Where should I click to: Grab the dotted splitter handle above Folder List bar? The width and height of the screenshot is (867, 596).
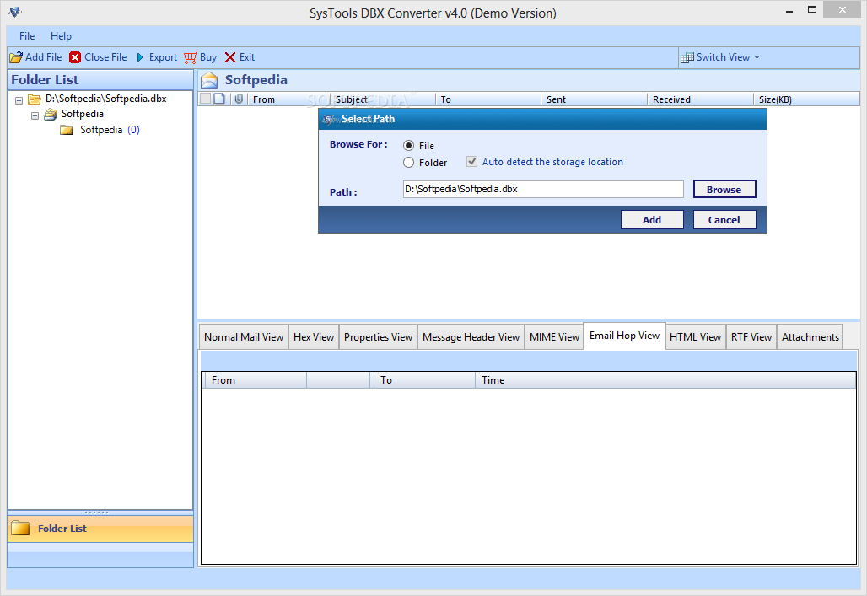97,513
